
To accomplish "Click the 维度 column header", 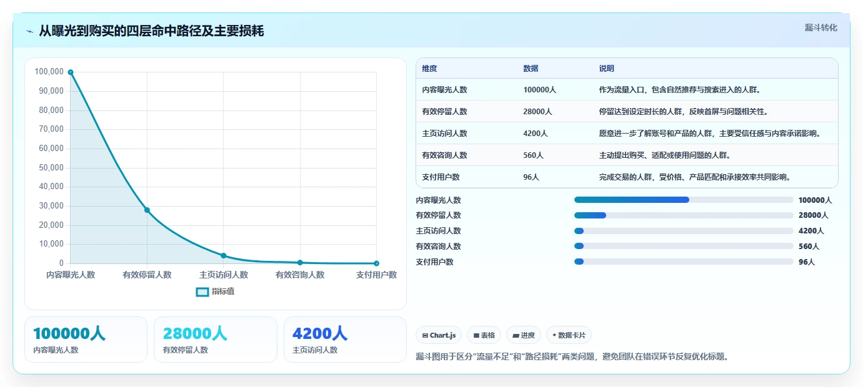I will point(429,68).
